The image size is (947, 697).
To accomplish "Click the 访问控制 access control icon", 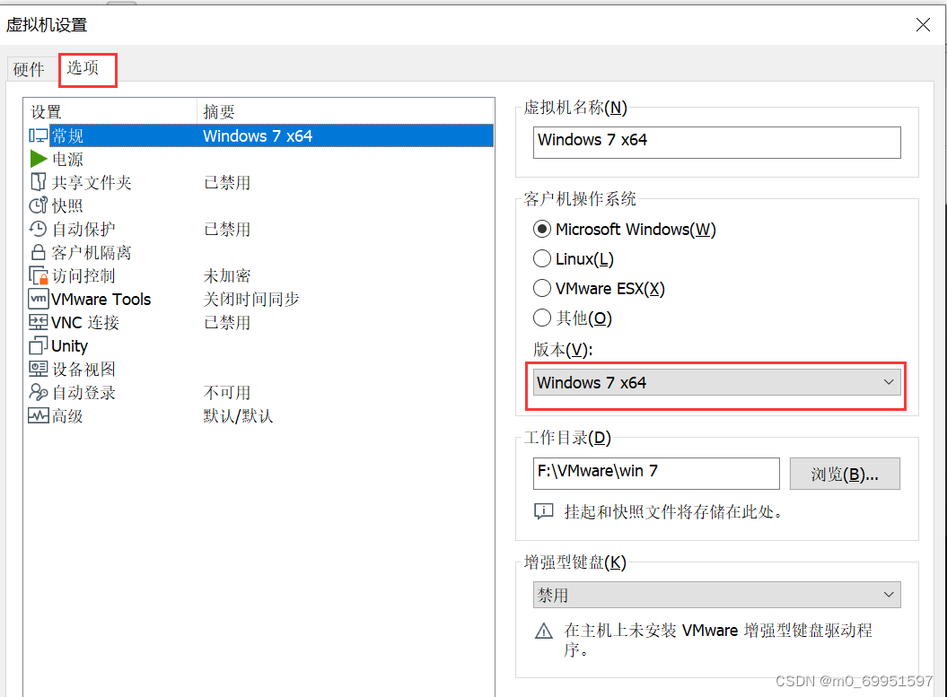I will 38,275.
